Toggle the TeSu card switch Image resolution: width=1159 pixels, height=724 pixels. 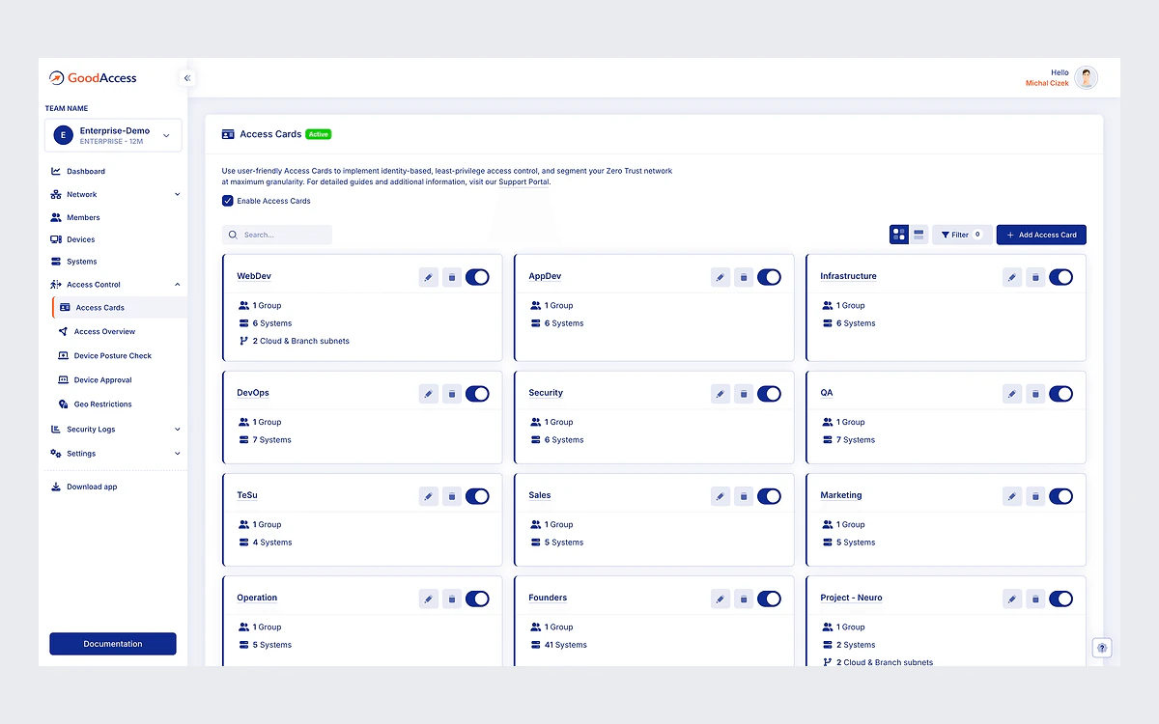pos(477,496)
